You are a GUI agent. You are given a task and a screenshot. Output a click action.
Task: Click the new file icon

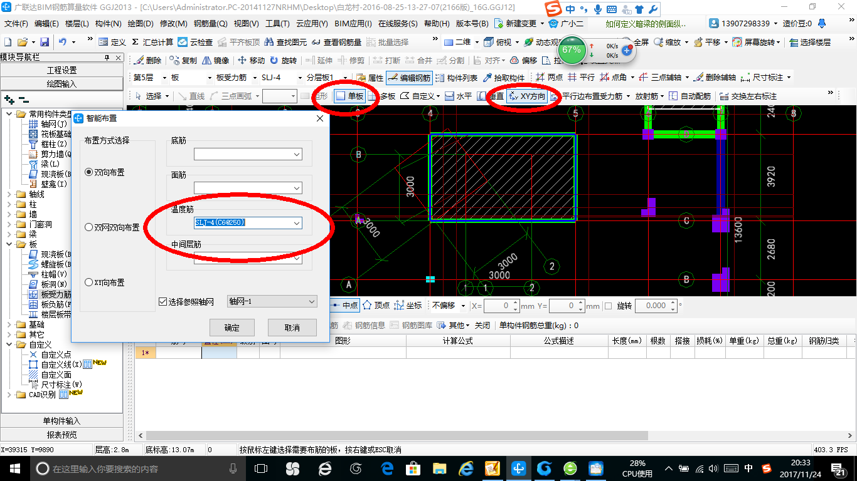(8, 42)
